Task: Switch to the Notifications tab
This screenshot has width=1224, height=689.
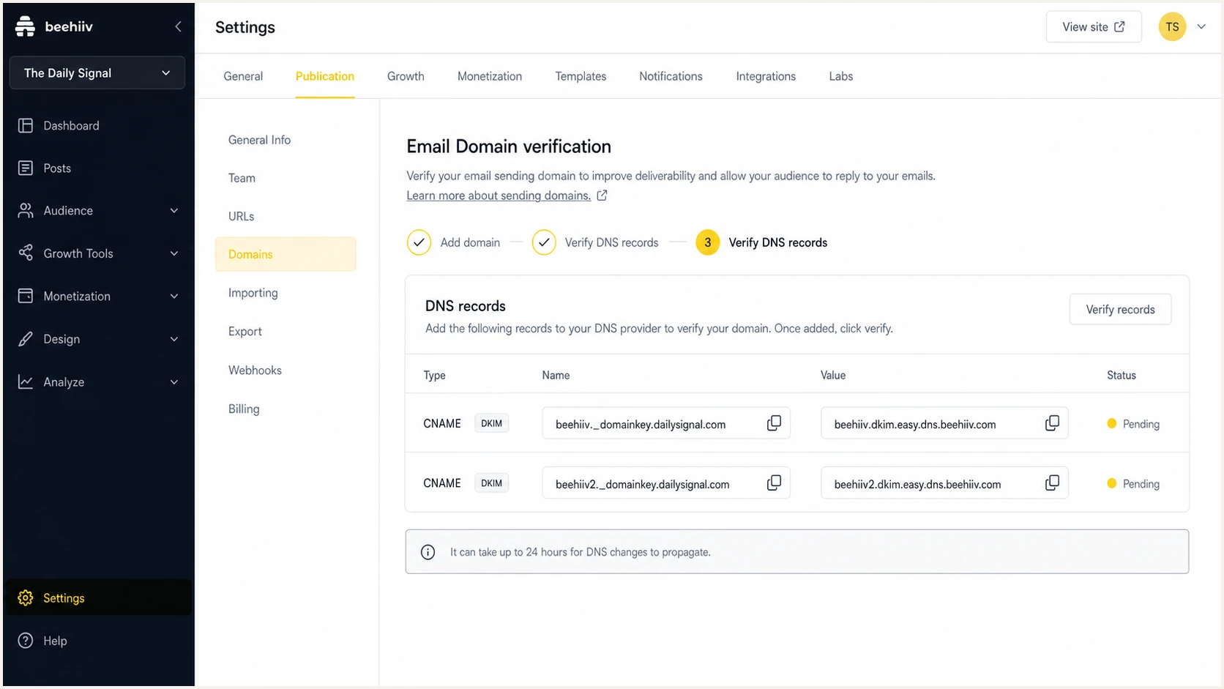Action: (671, 76)
